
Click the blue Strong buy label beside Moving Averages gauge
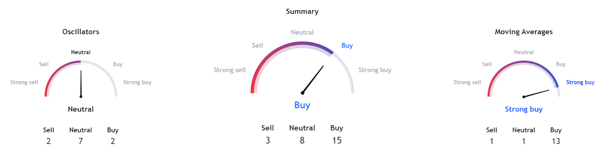(580, 82)
